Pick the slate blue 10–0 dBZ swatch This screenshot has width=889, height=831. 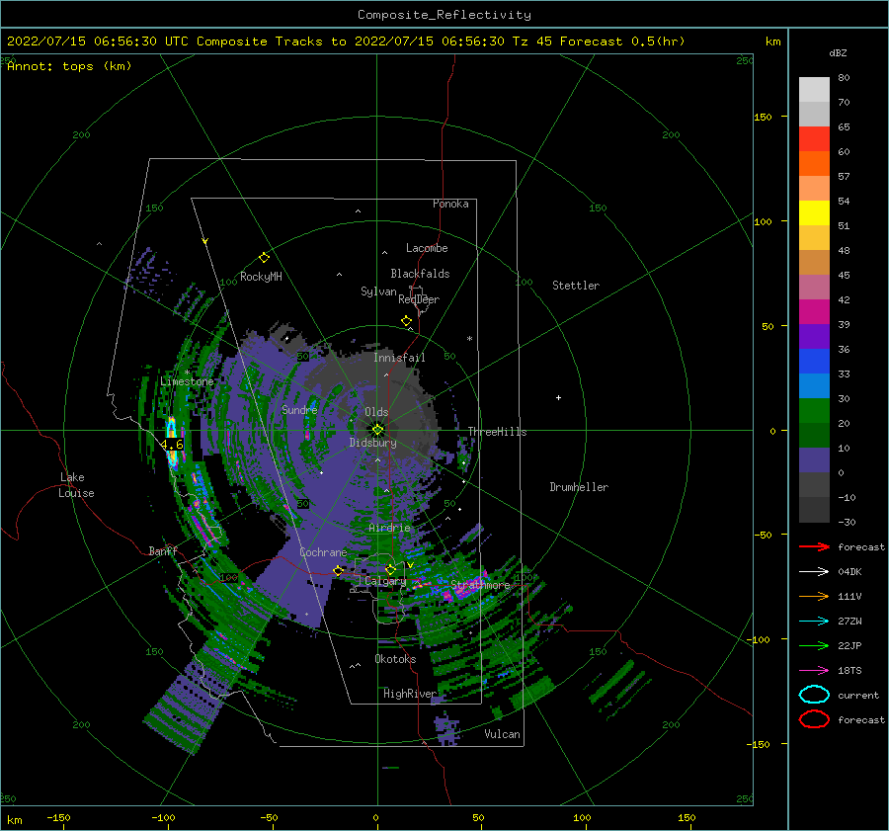click(x=814, y=460)
